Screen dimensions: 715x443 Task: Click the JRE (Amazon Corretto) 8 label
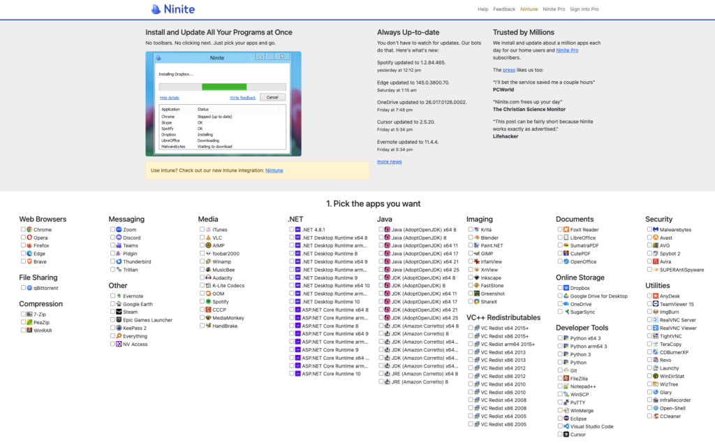(420, 382)
